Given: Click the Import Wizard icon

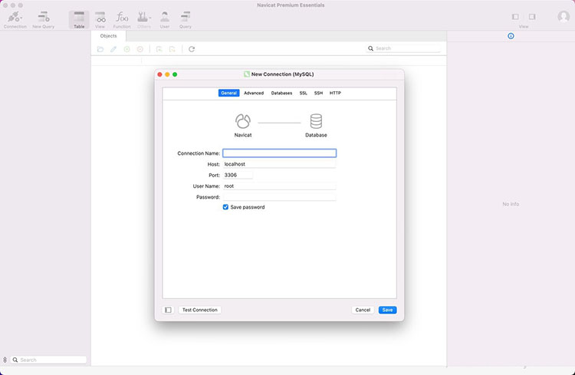Looking at the screenshot, I should (x=159, y=49).
